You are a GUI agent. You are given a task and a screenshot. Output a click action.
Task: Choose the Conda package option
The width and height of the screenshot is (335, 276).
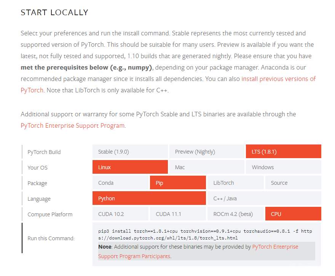click(x=120, y=183)
